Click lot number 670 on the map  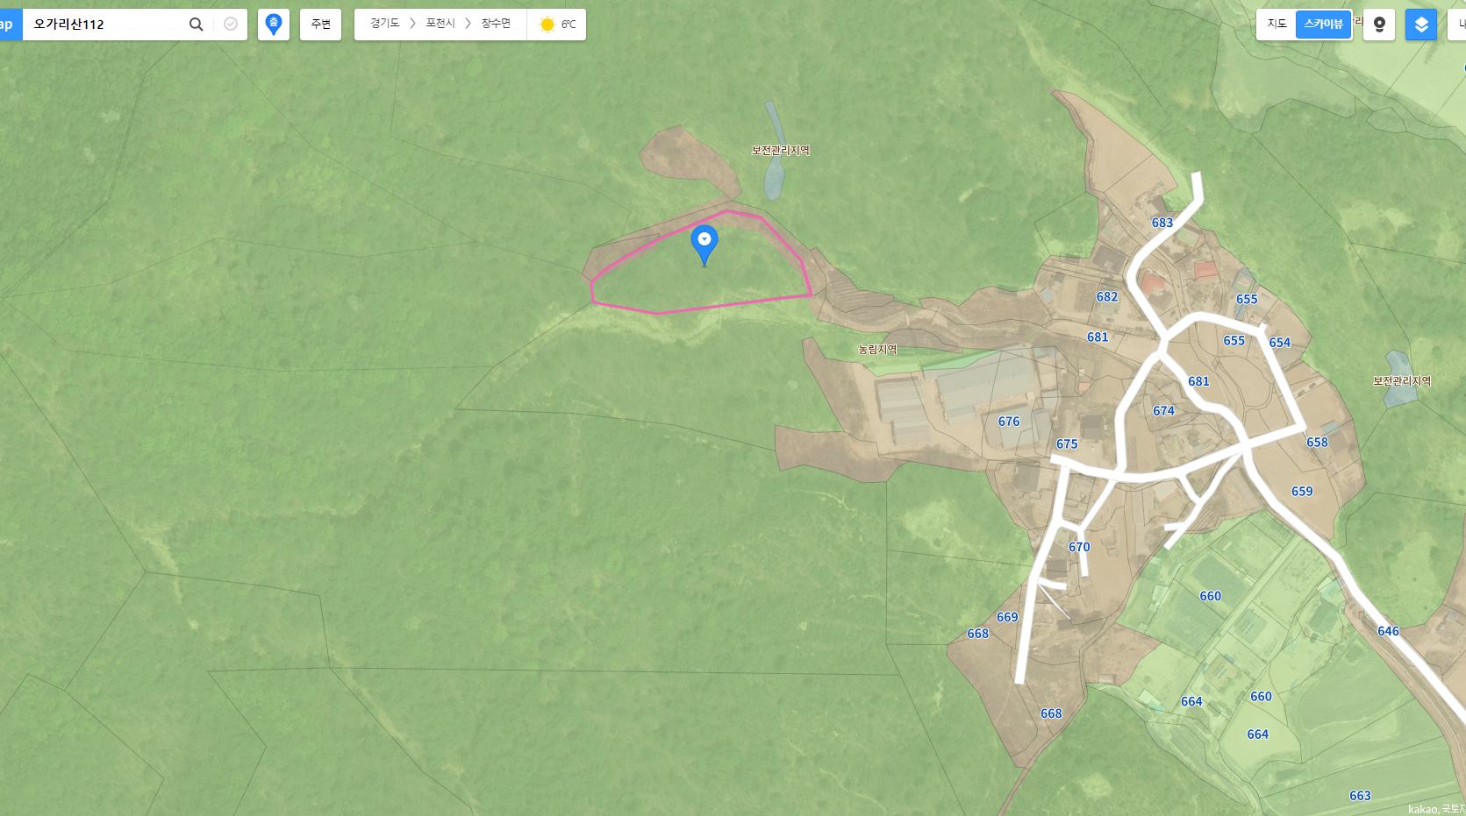point(1079,547)
